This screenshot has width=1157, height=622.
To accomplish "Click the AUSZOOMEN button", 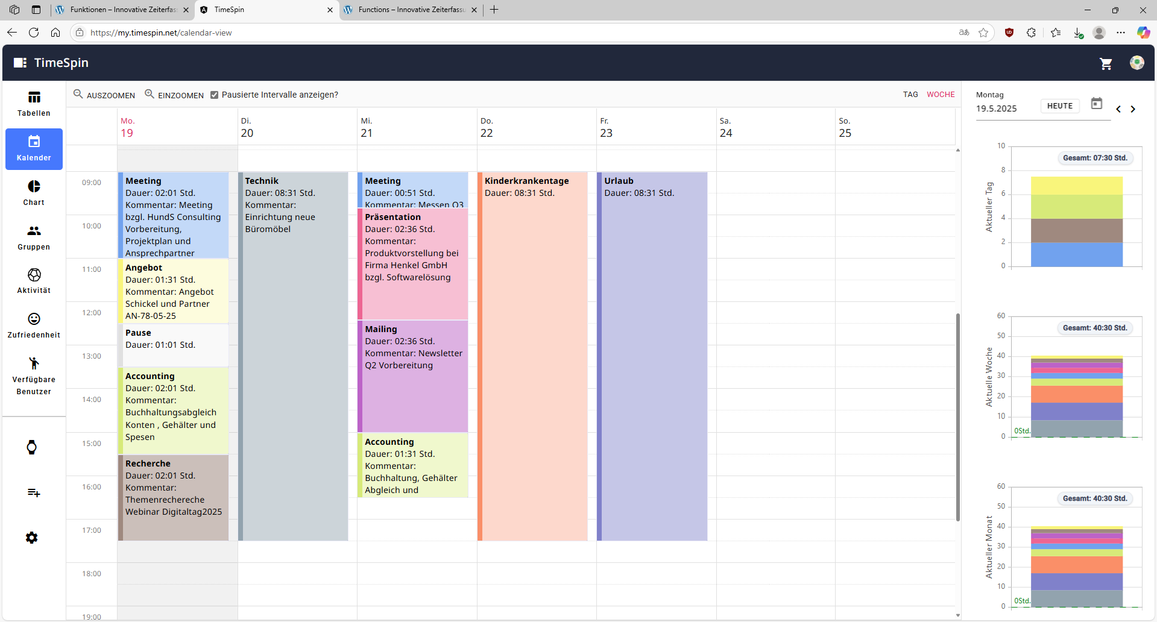I will point(104,95).
